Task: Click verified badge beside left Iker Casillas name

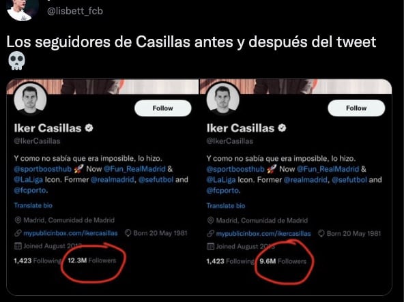Action: click(x=89, y=127)
